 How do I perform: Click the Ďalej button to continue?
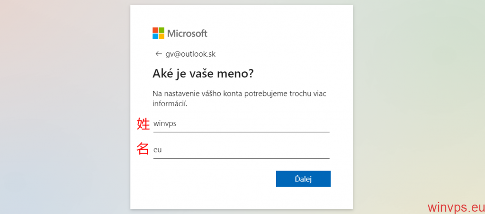click(x=303, y=179)
